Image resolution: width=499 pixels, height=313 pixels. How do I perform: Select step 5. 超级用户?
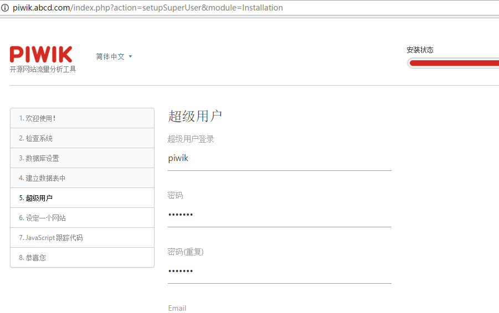[82, 198]
